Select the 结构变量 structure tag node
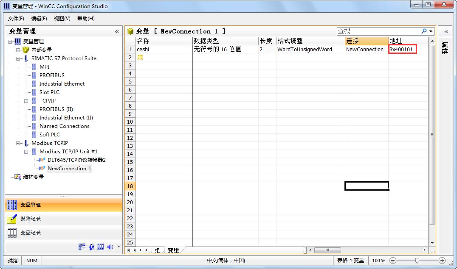This screenshot has height=269, width=457. point(33,177)
